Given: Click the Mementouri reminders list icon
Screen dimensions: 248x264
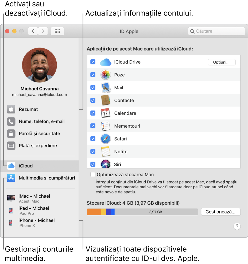Looking at the screenshot, I should [x=106, y=126].
